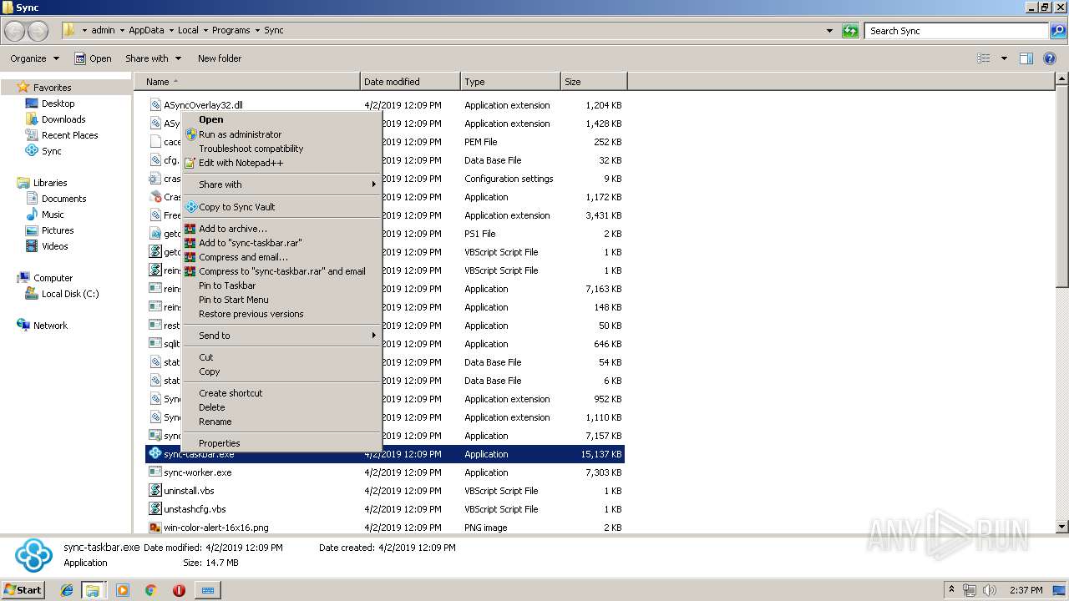Open the Help question mark icon
1069x601 pixels.
pos(1051,58)
